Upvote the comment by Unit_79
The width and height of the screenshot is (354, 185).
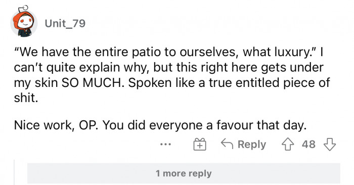click(x=288, y=145)
